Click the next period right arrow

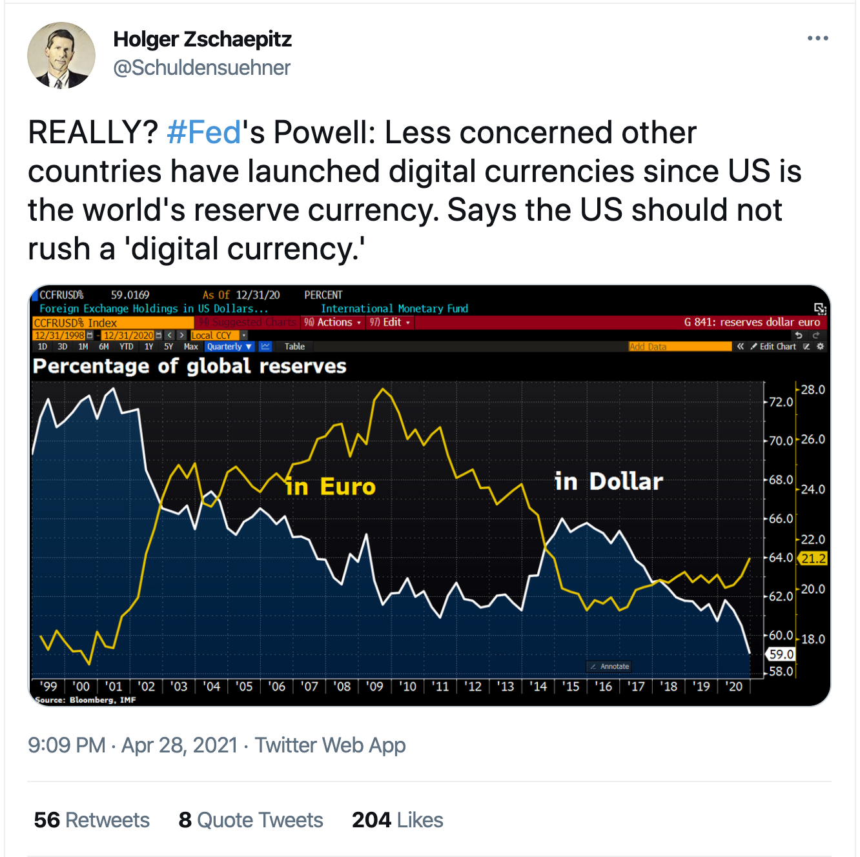(x=181, y=335)
